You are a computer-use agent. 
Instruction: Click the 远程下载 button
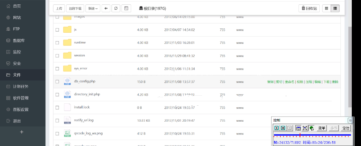click(75, 8)
